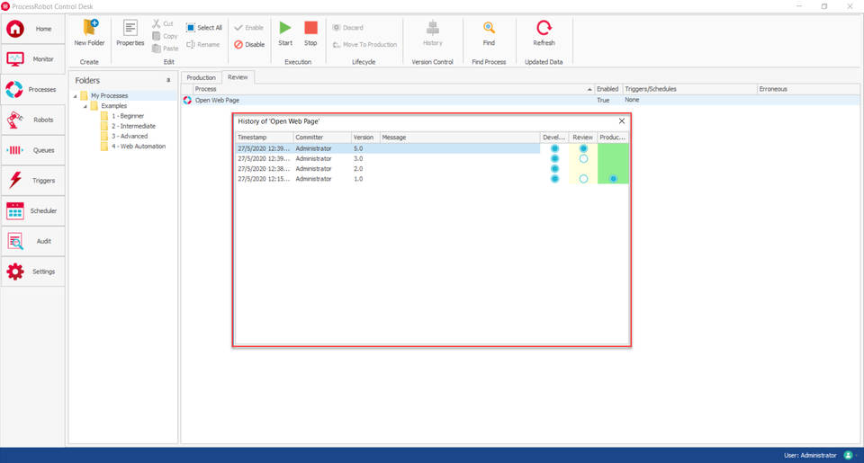The height and width of the screenshot is (463, 864).
Task: Select version 1.0 history row
Action: [x=432, y=179]
